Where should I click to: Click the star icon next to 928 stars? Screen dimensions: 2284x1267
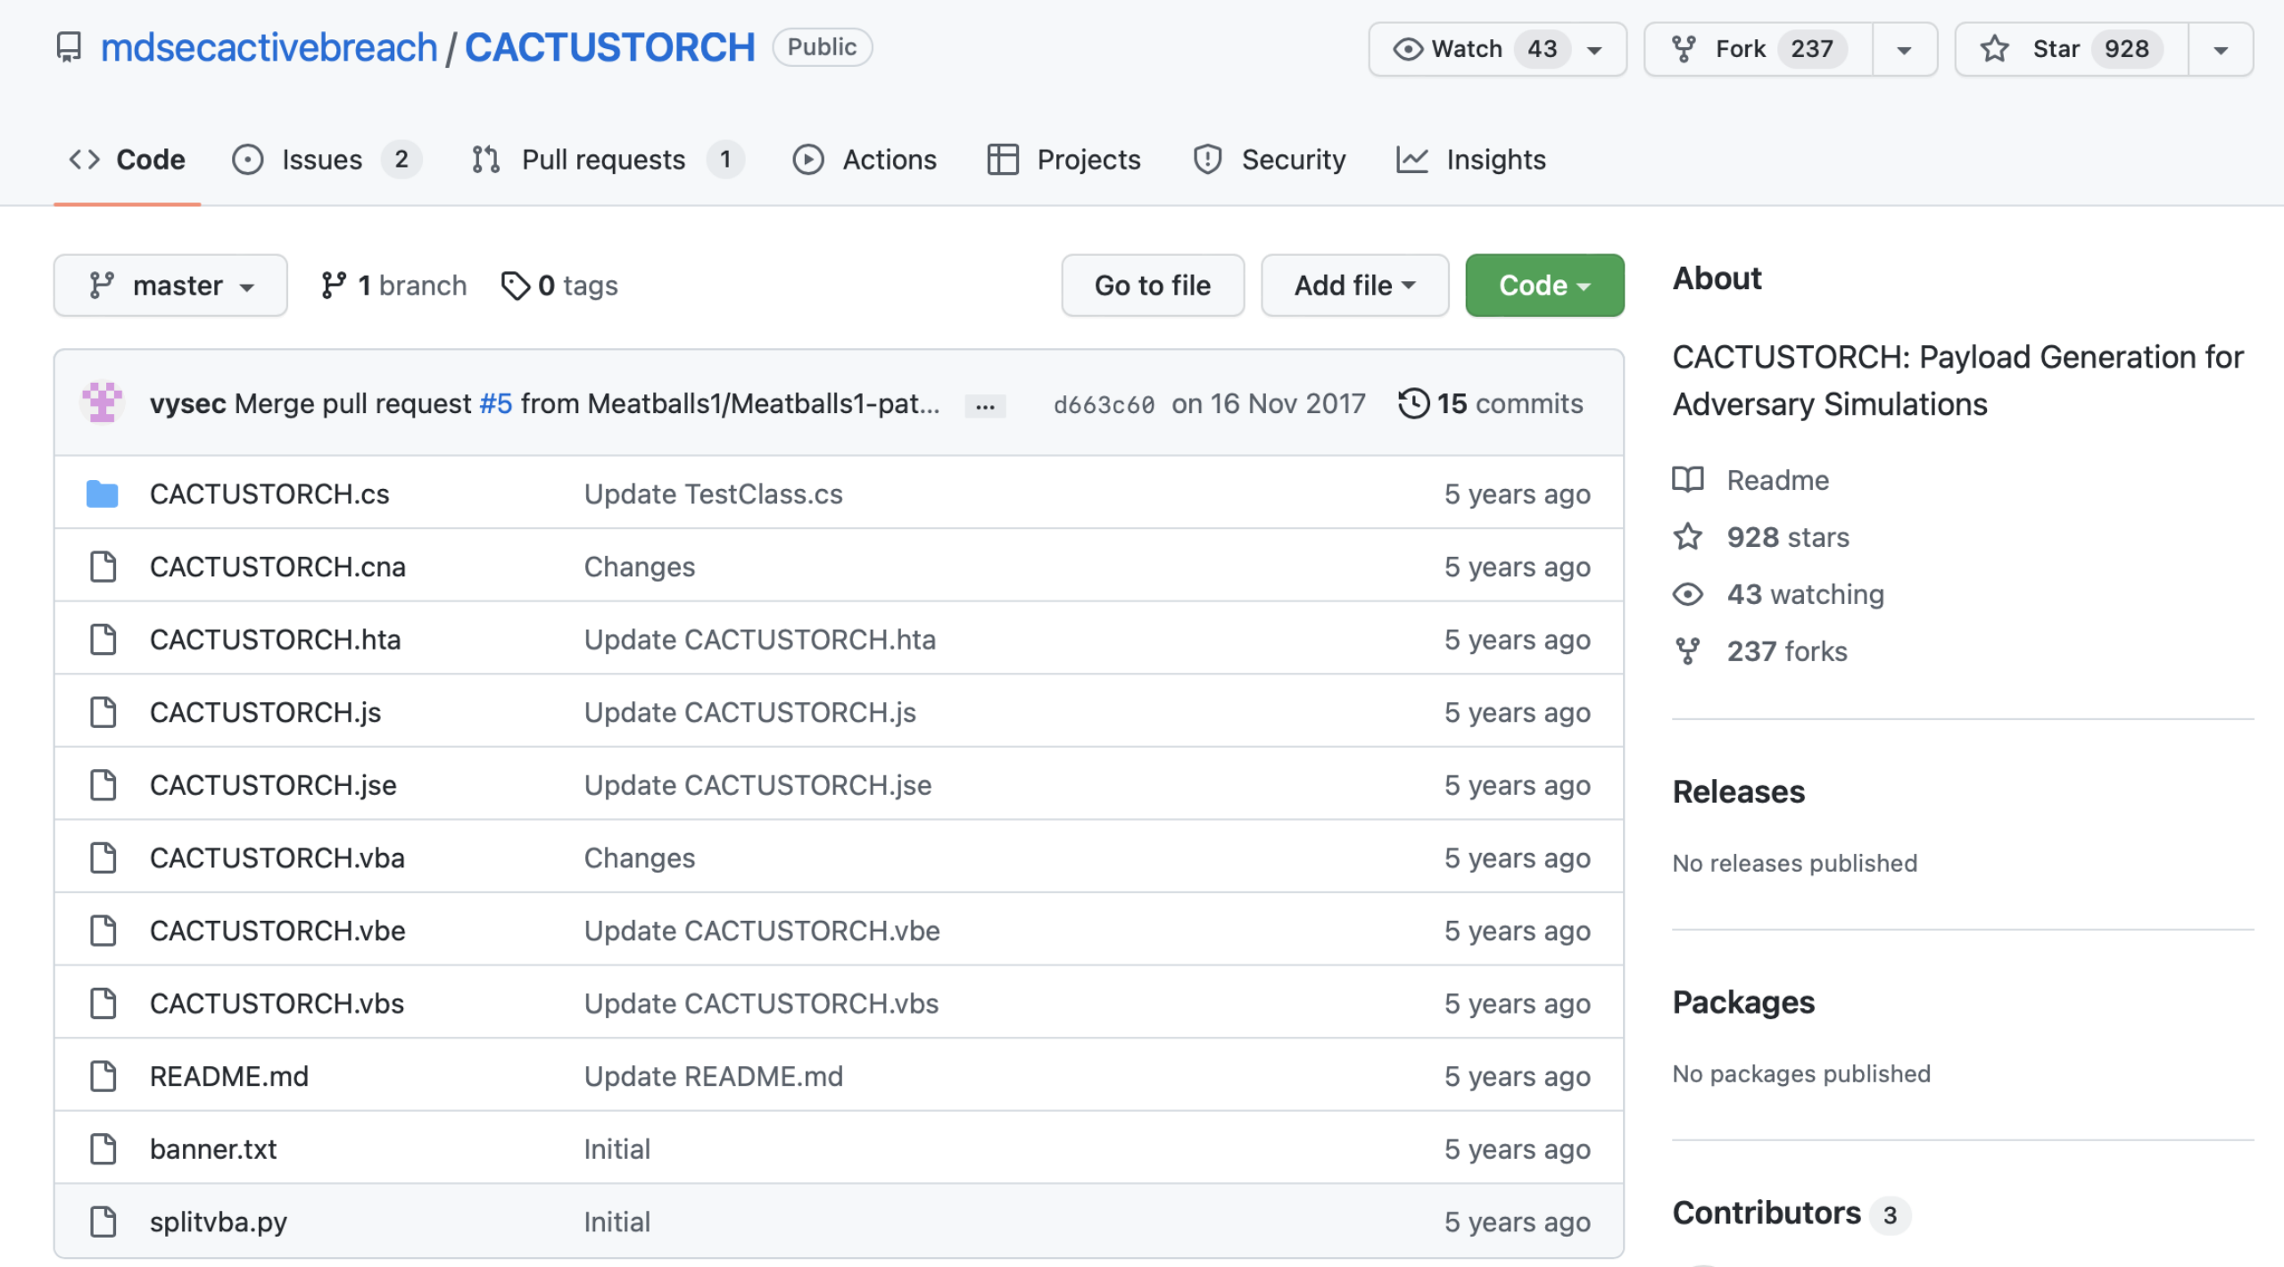(1687, 537)
